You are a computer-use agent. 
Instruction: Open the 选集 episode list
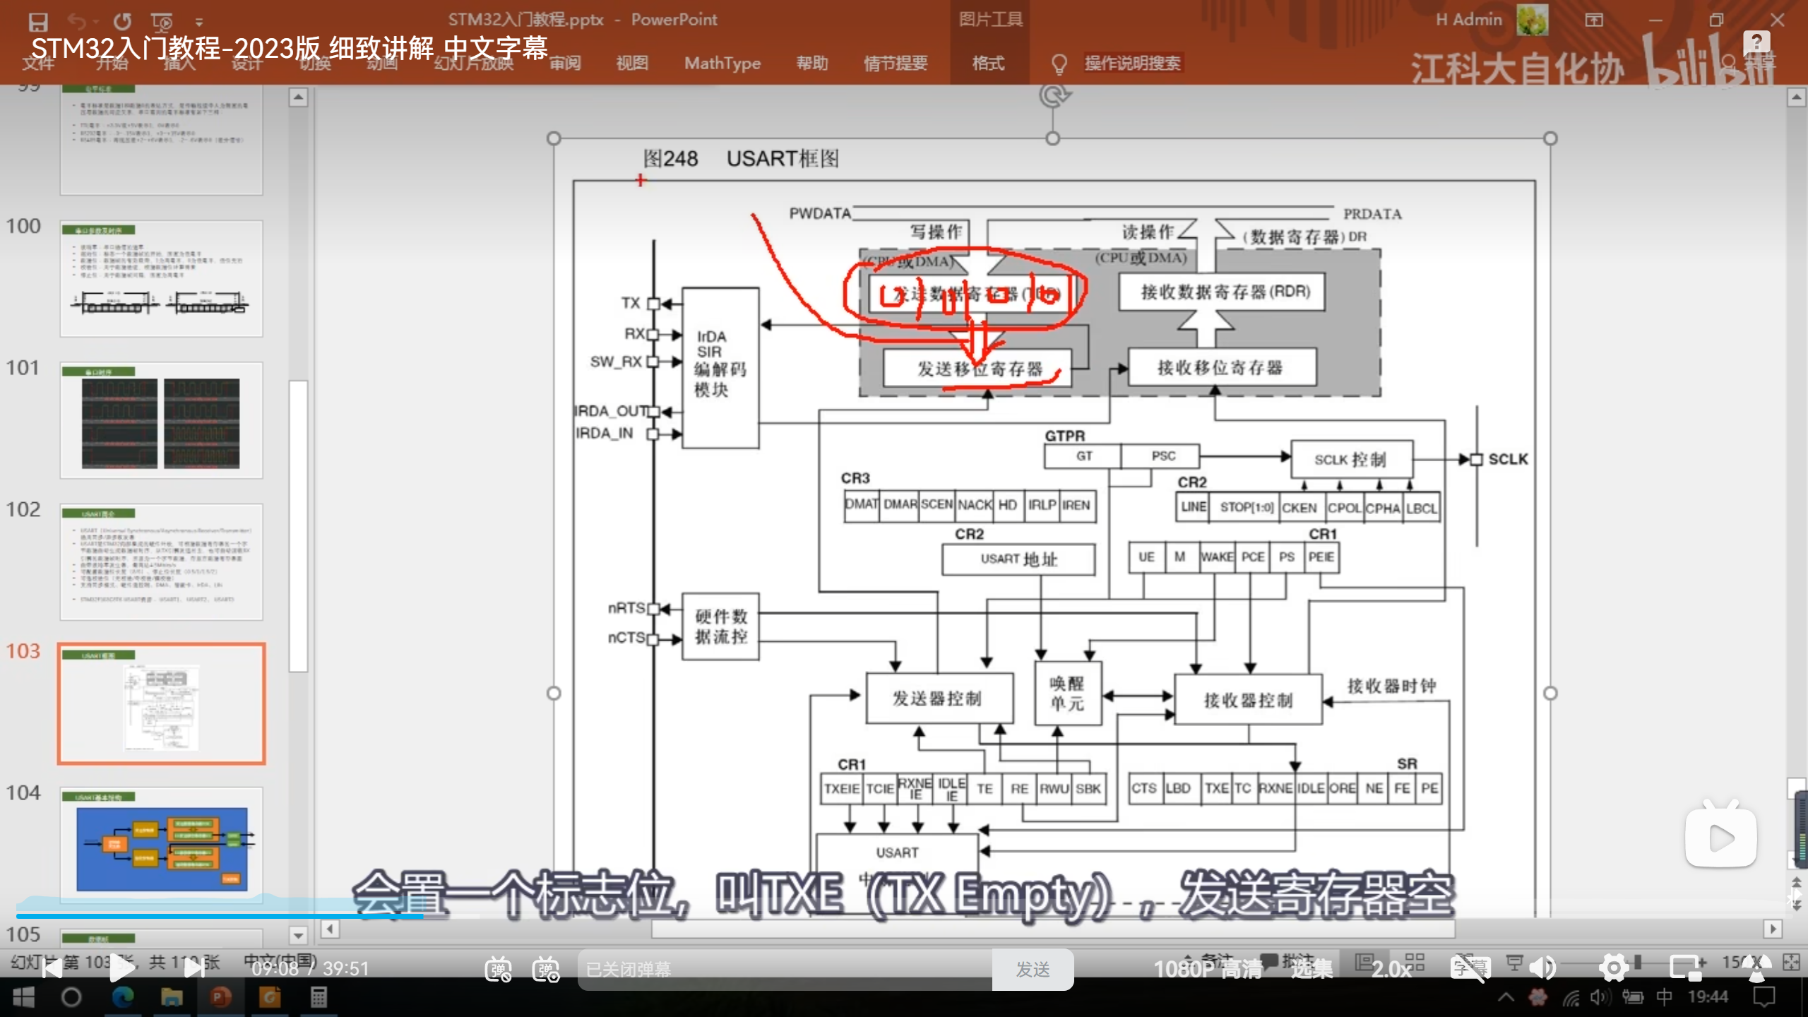coord(1312,969)
